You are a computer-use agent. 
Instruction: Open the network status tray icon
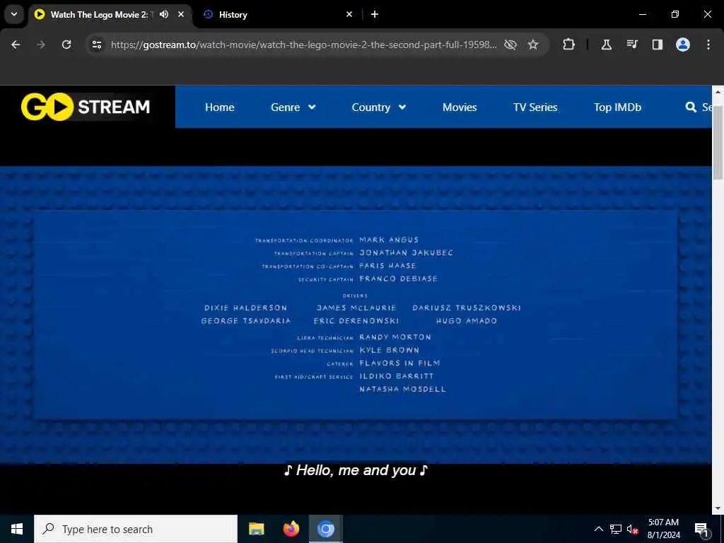tap(616, 529)
